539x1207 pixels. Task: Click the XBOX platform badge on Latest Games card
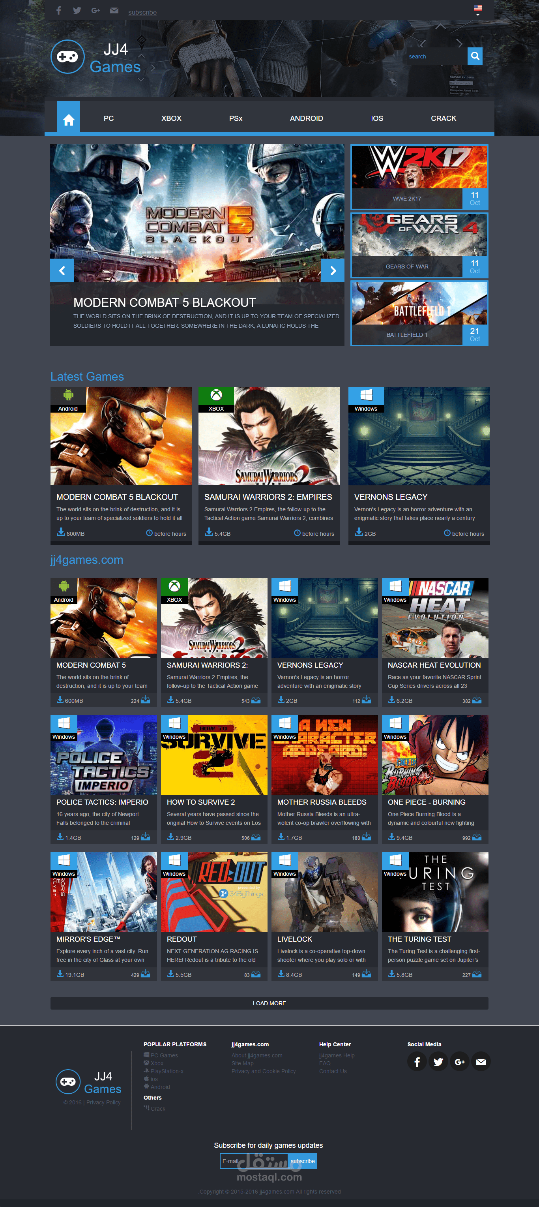point(216,400)
